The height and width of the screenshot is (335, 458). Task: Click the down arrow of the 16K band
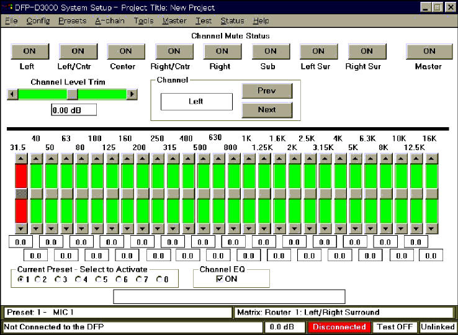point(431,228)
